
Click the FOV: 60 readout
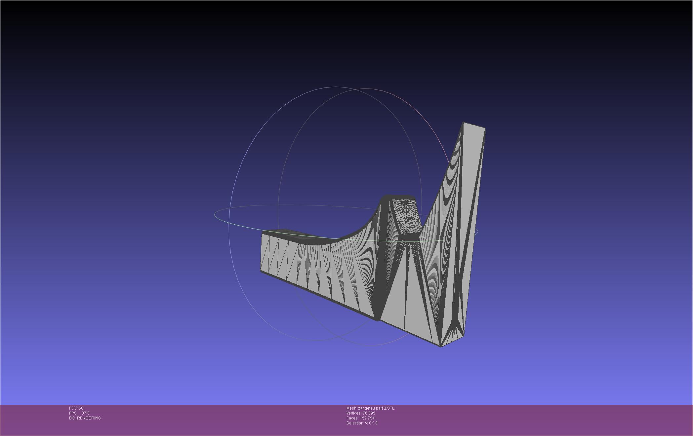click(x=76, y=408)
